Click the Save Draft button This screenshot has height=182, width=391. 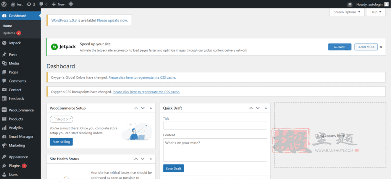(174, 169)
